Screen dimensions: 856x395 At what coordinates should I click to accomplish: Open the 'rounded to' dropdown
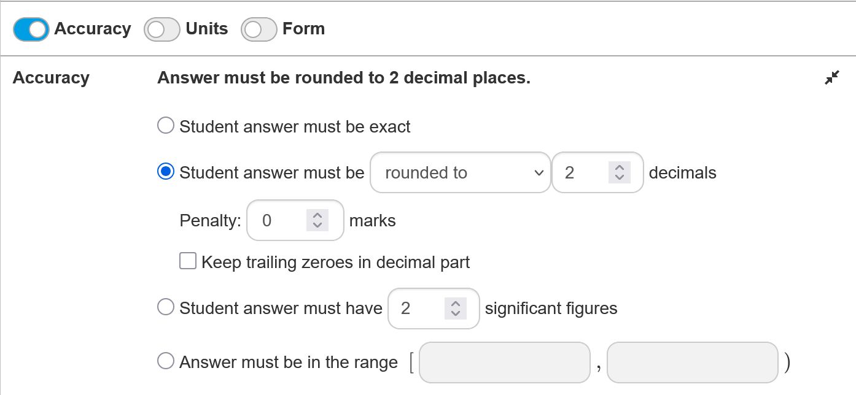point(460,172)
